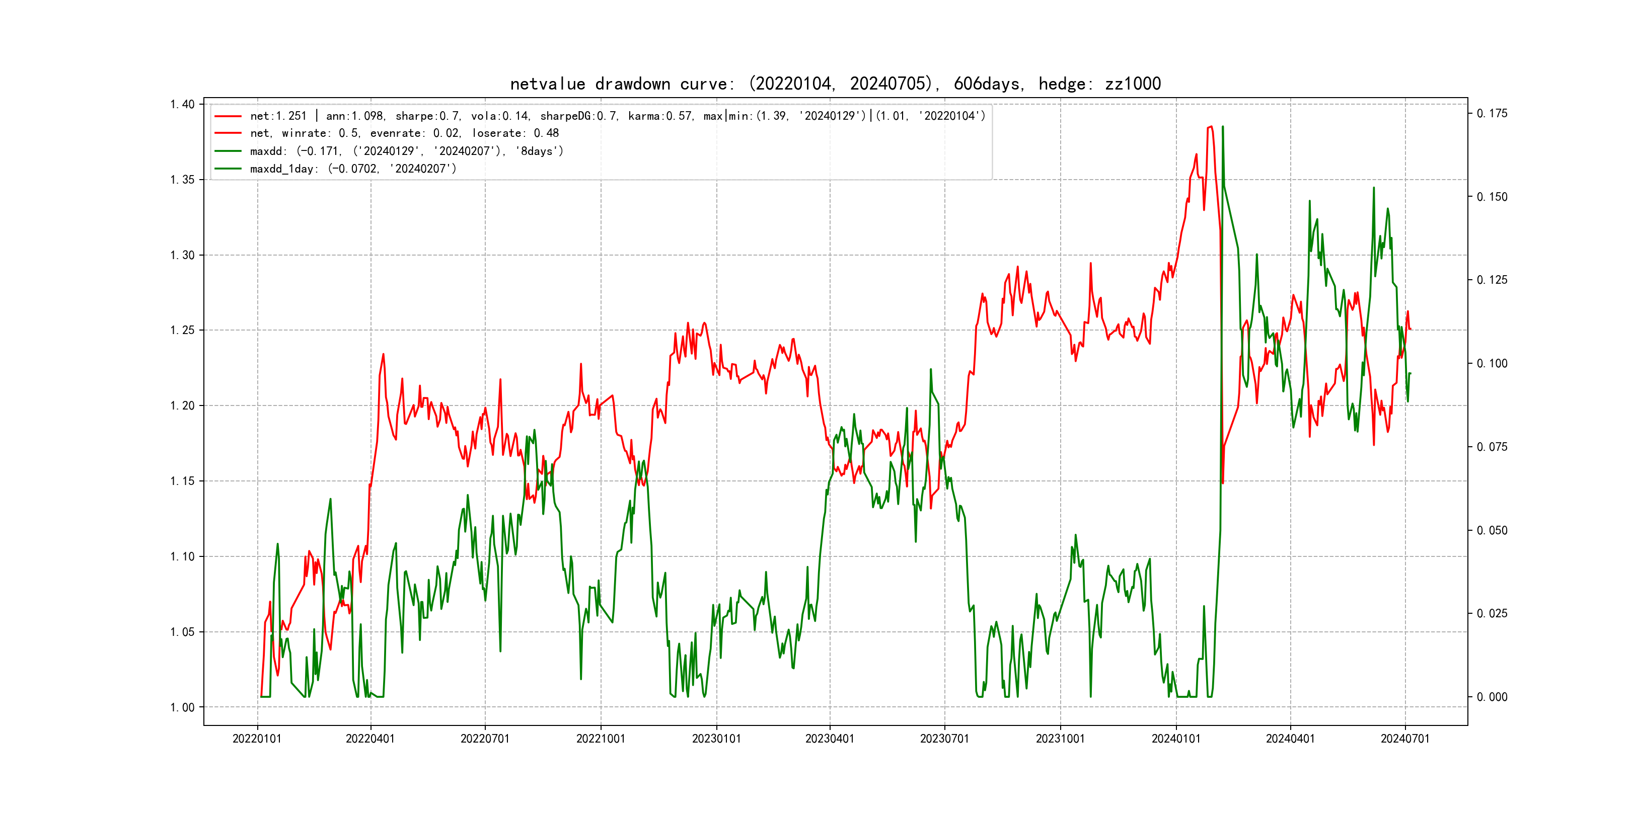Click the 1.00 left axis tick label

[182, 707]
